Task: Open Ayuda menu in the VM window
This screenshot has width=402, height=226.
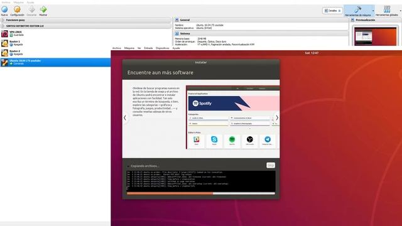Action: (176, 48)
